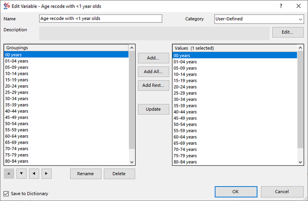Click the move up arrow button
308x201 pixels.
(x=8, y=173)
